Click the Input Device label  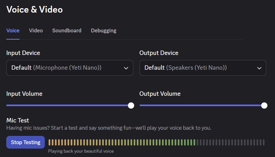point(23,53)
